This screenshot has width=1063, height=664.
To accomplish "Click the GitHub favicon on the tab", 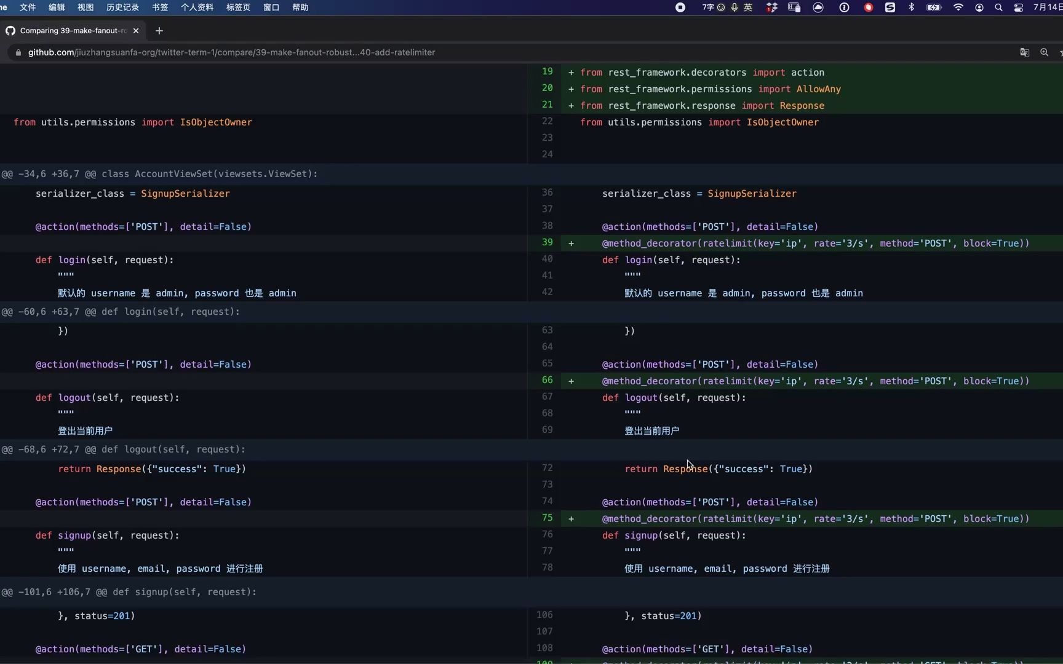I will click(10, 31).
